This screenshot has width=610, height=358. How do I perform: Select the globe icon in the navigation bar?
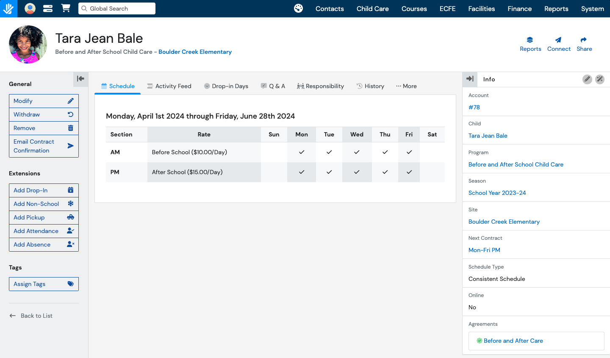pos(299,8)
